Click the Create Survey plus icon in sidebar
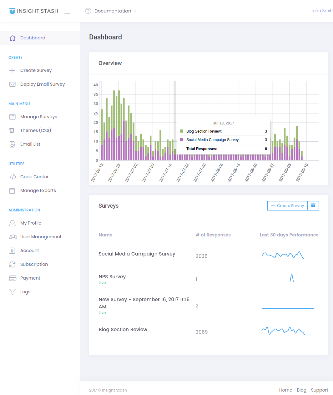 tap(12, 70)
